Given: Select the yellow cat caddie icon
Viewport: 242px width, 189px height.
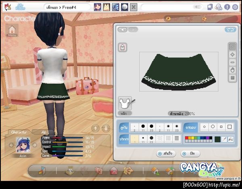Looking at the screenshot, I should coord(106,7).
